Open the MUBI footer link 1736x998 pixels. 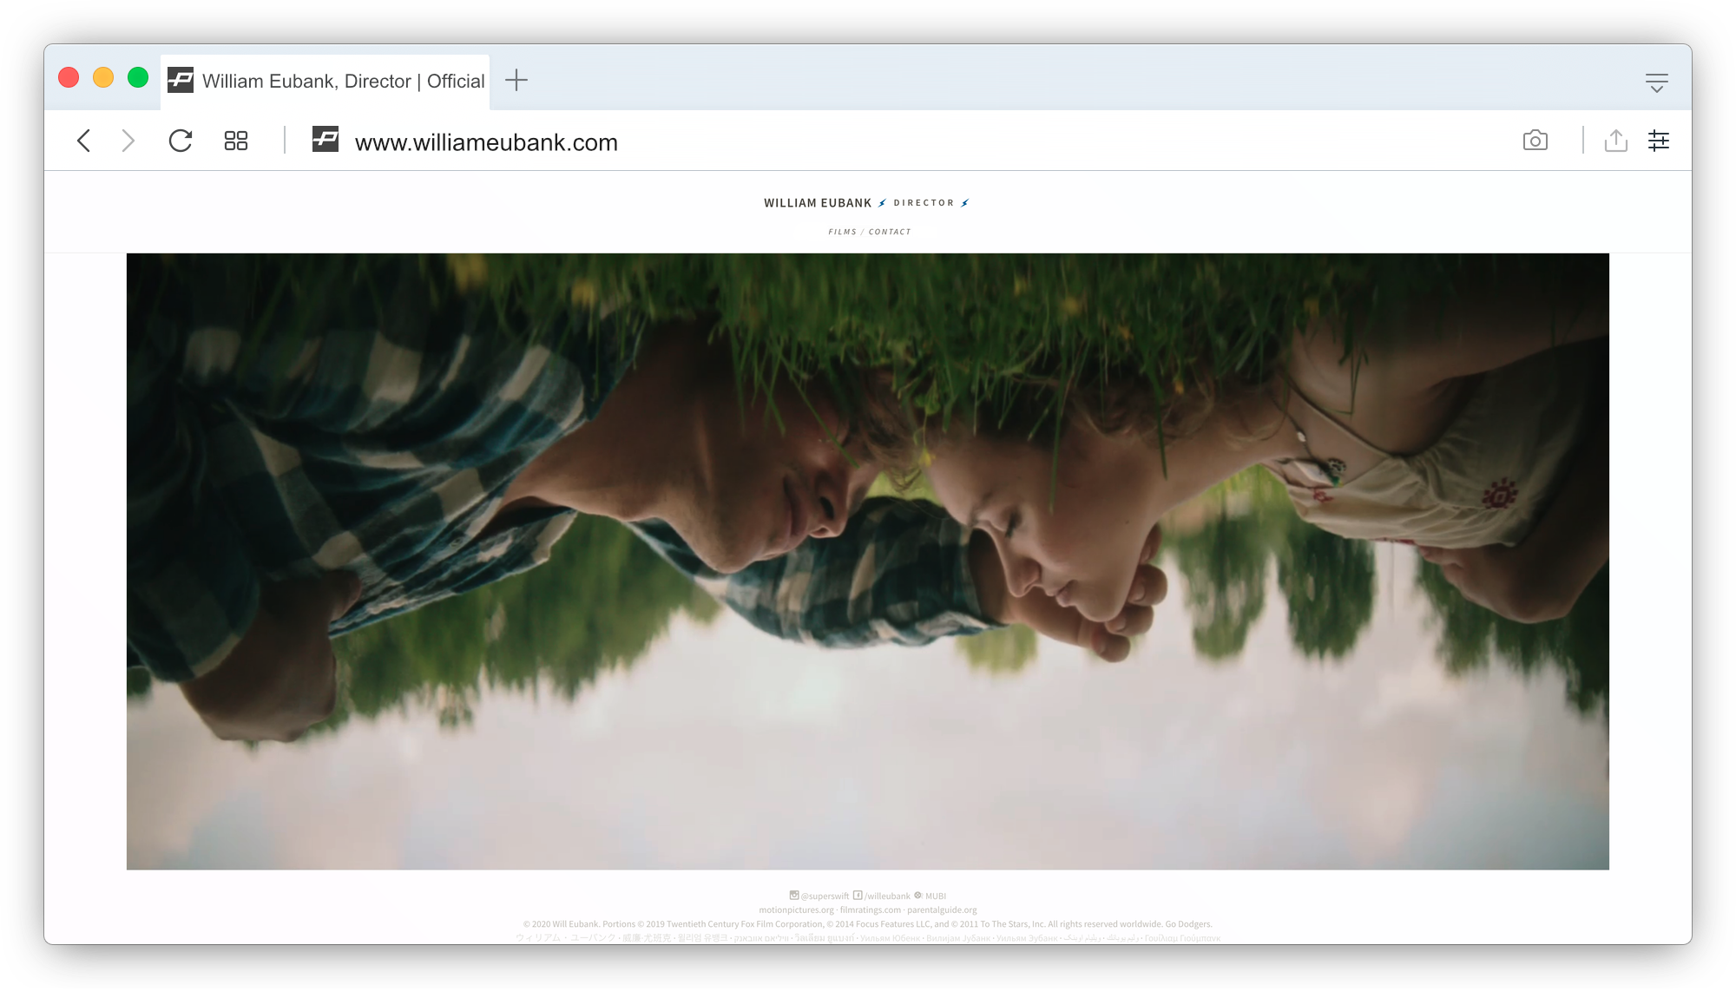point(936,896)
